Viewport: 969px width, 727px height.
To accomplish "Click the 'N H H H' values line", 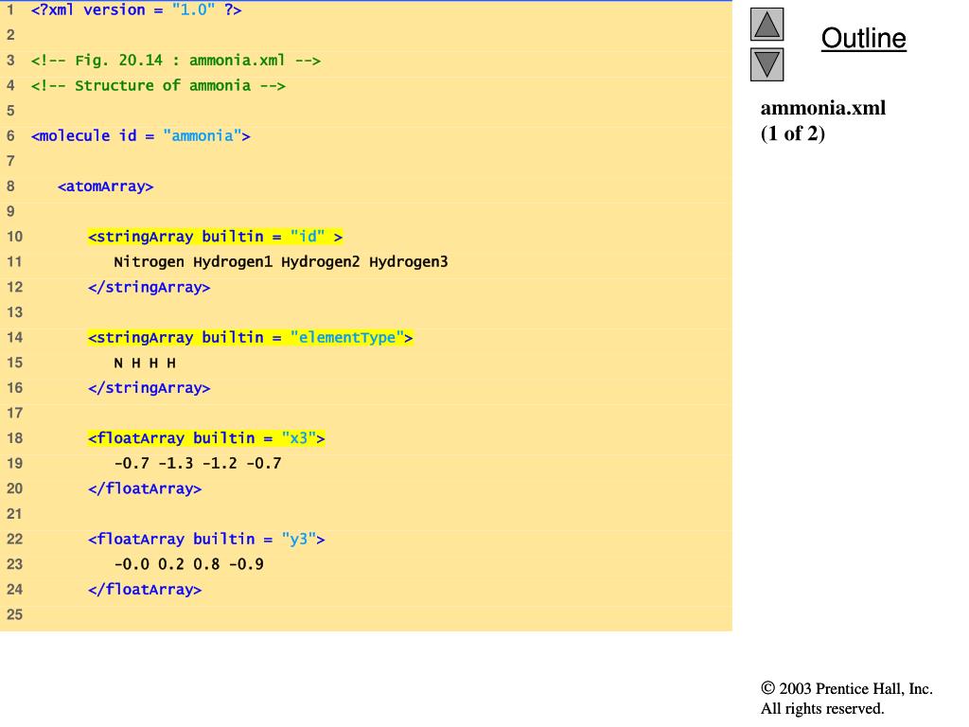I will (x=145, y=363).
